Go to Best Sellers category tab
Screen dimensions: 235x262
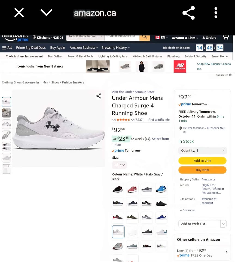pos(55,56)
